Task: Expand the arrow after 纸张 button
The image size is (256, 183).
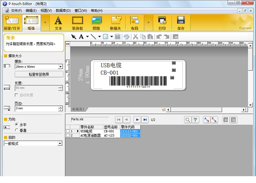Action: click(x=45, y=22)
